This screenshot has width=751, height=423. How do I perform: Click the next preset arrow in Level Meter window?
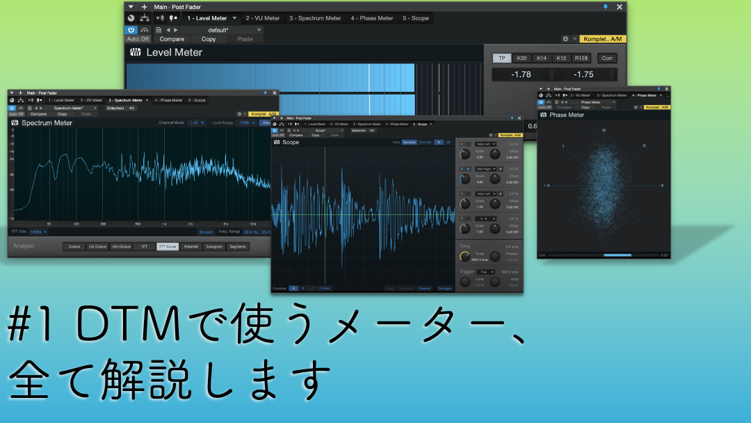point(175,30)
